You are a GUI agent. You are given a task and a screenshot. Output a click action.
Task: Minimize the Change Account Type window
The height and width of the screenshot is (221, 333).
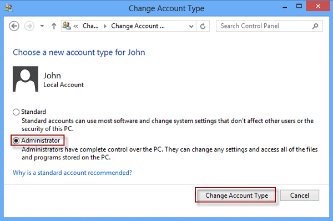tap(285, 7)
